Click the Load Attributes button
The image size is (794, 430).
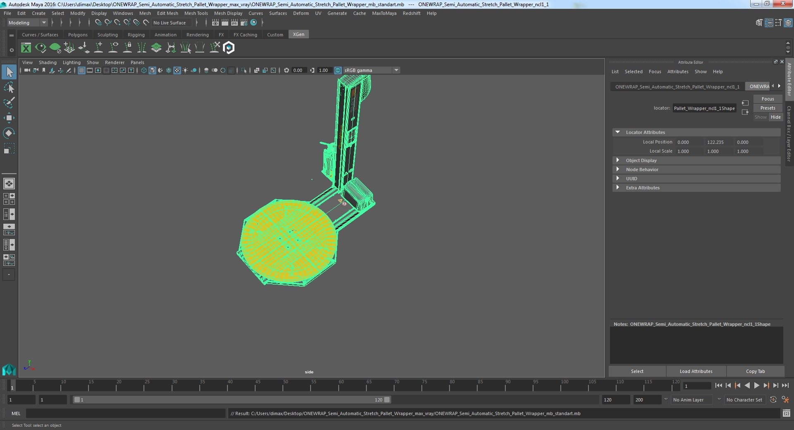tap(696, 371)
